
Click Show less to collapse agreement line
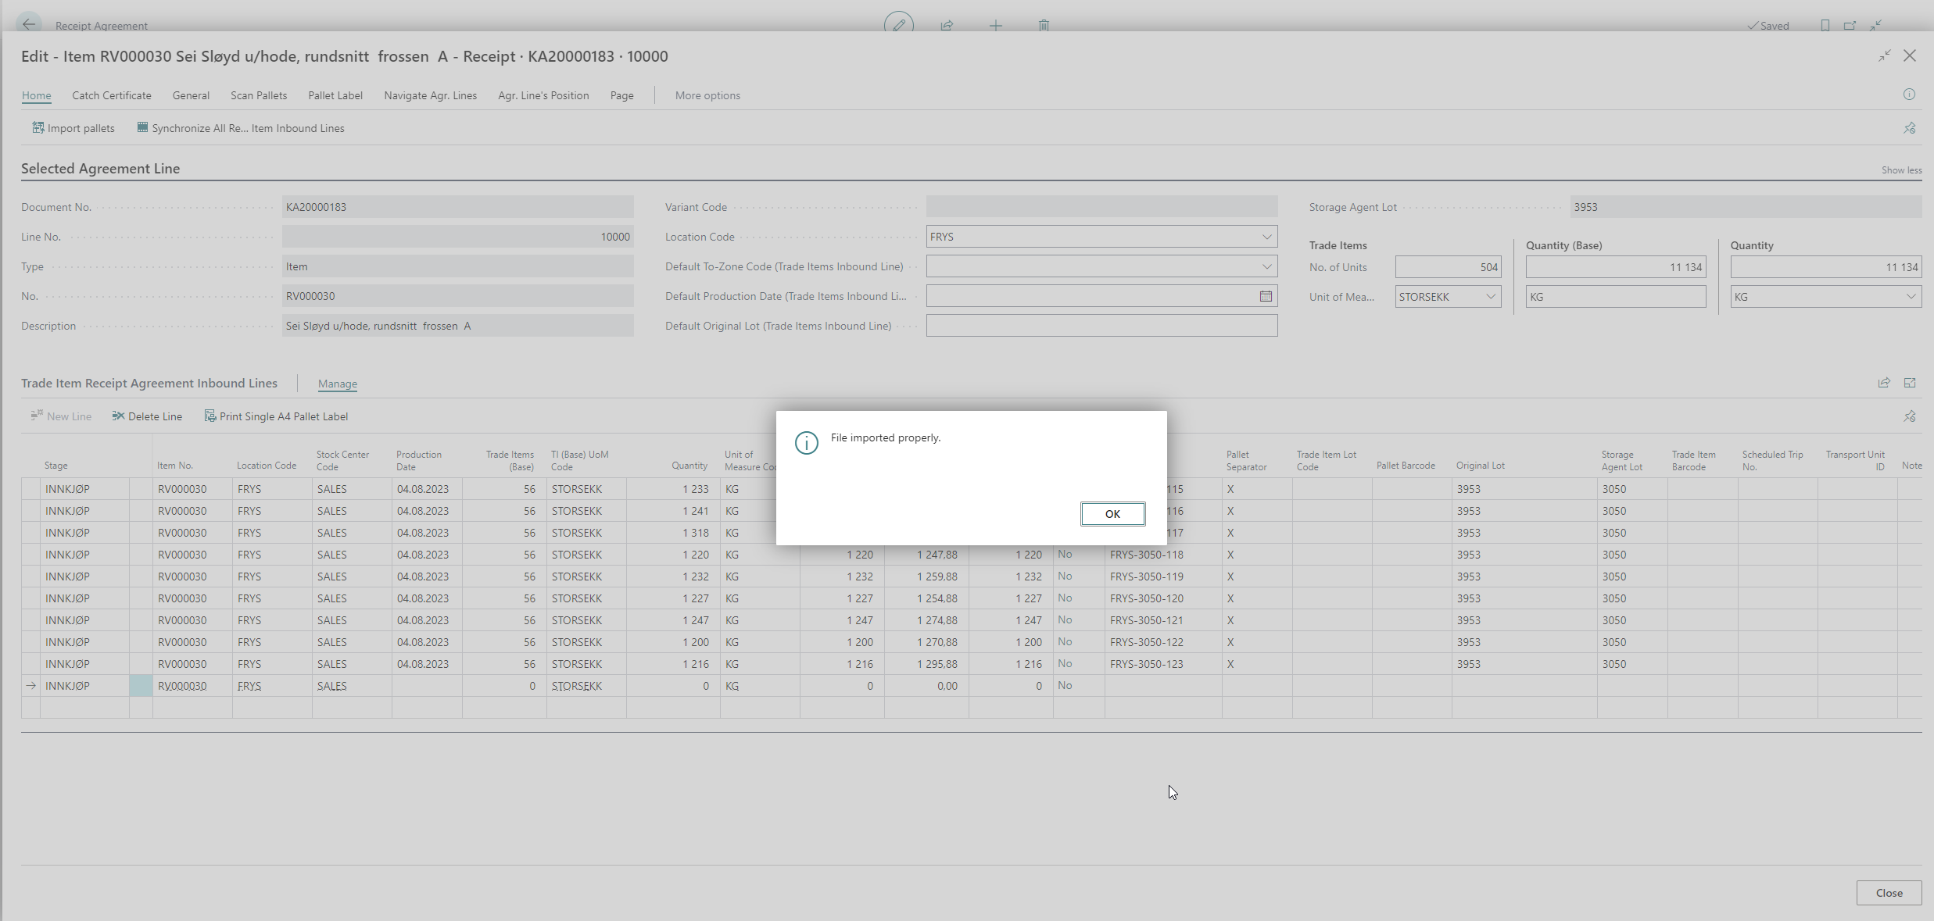(1901, 170)
